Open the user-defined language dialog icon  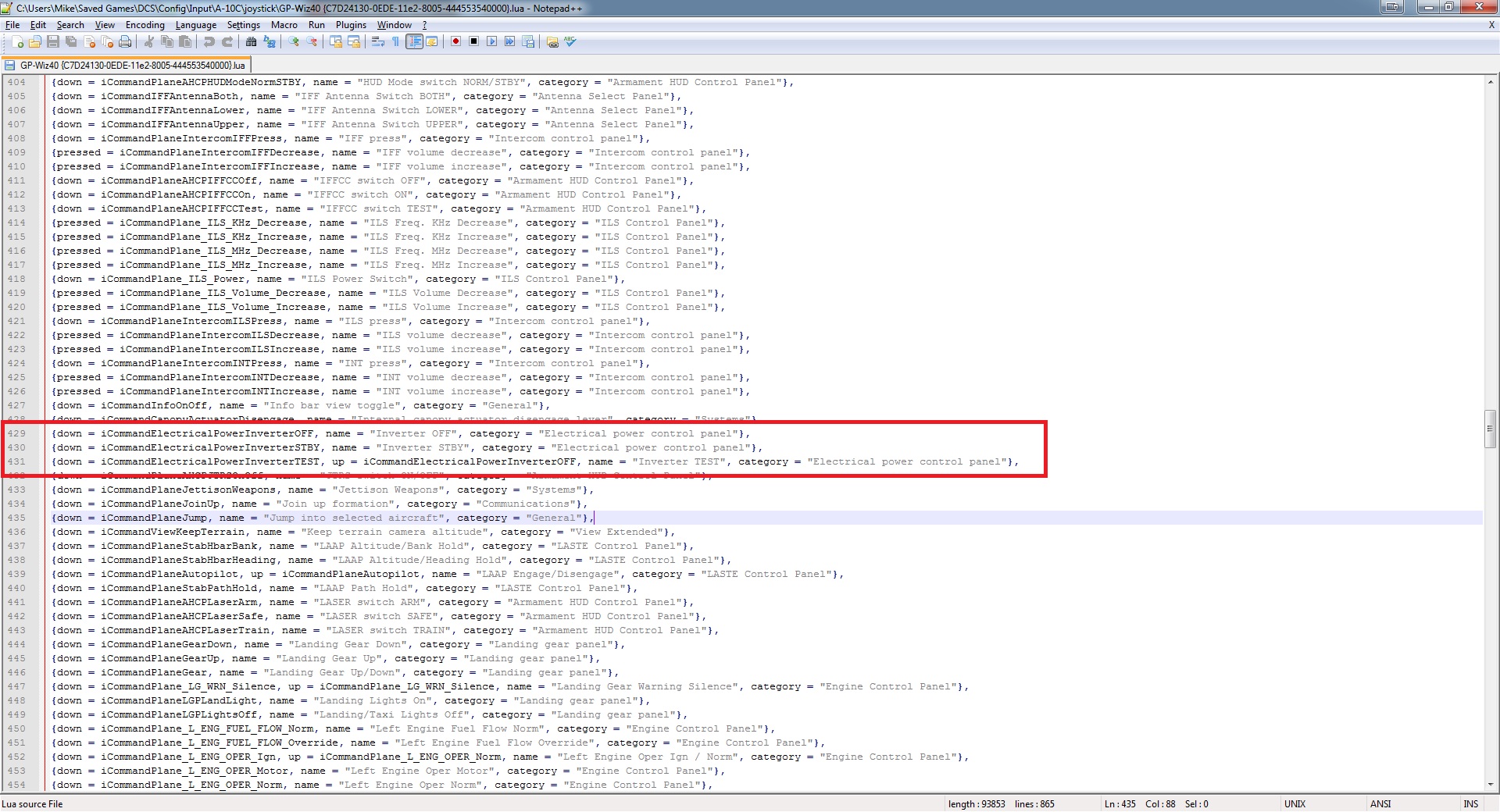[x=432, y=41]
